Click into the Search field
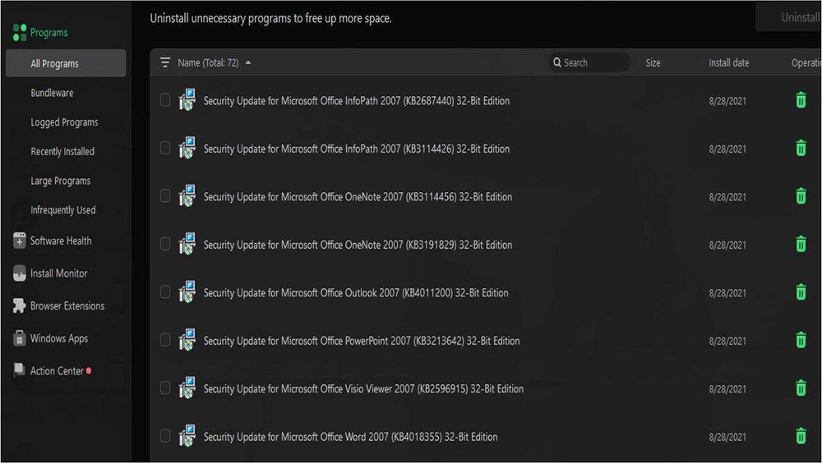This screenshot has height=463, width=822. click(589, 63)
